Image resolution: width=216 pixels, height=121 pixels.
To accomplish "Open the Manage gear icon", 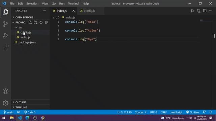I will [5, 103].
